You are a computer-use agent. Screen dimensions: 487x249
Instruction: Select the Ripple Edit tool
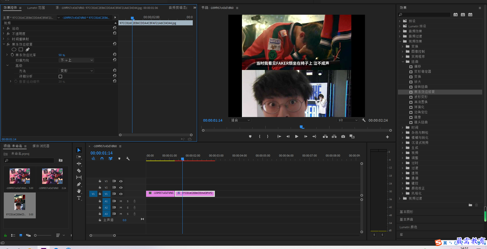(x=79, y=164)
